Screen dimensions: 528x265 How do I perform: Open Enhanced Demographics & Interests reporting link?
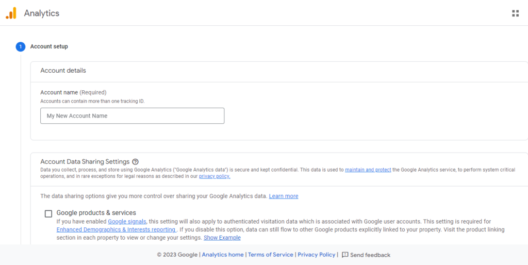point(116,229)
